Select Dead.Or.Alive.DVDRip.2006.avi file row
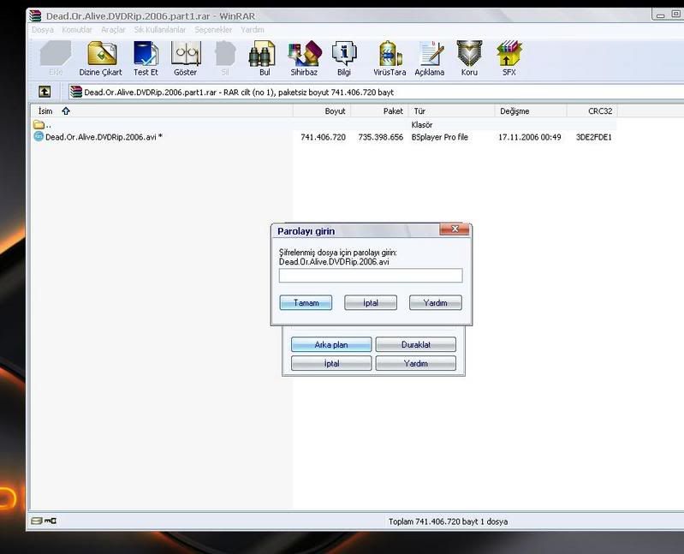Screen dimensions: 684x554 (324, 137)
